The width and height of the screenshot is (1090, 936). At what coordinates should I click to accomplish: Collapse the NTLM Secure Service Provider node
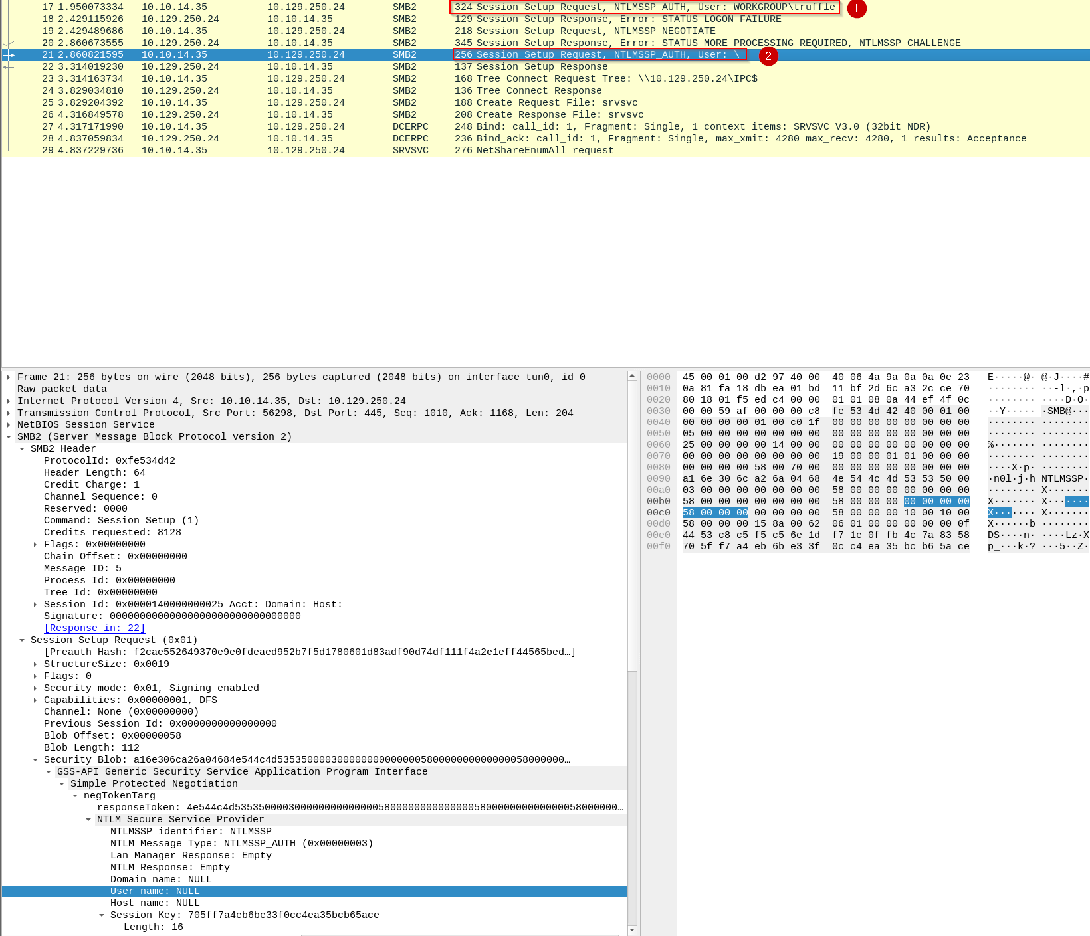click(88, 819)
